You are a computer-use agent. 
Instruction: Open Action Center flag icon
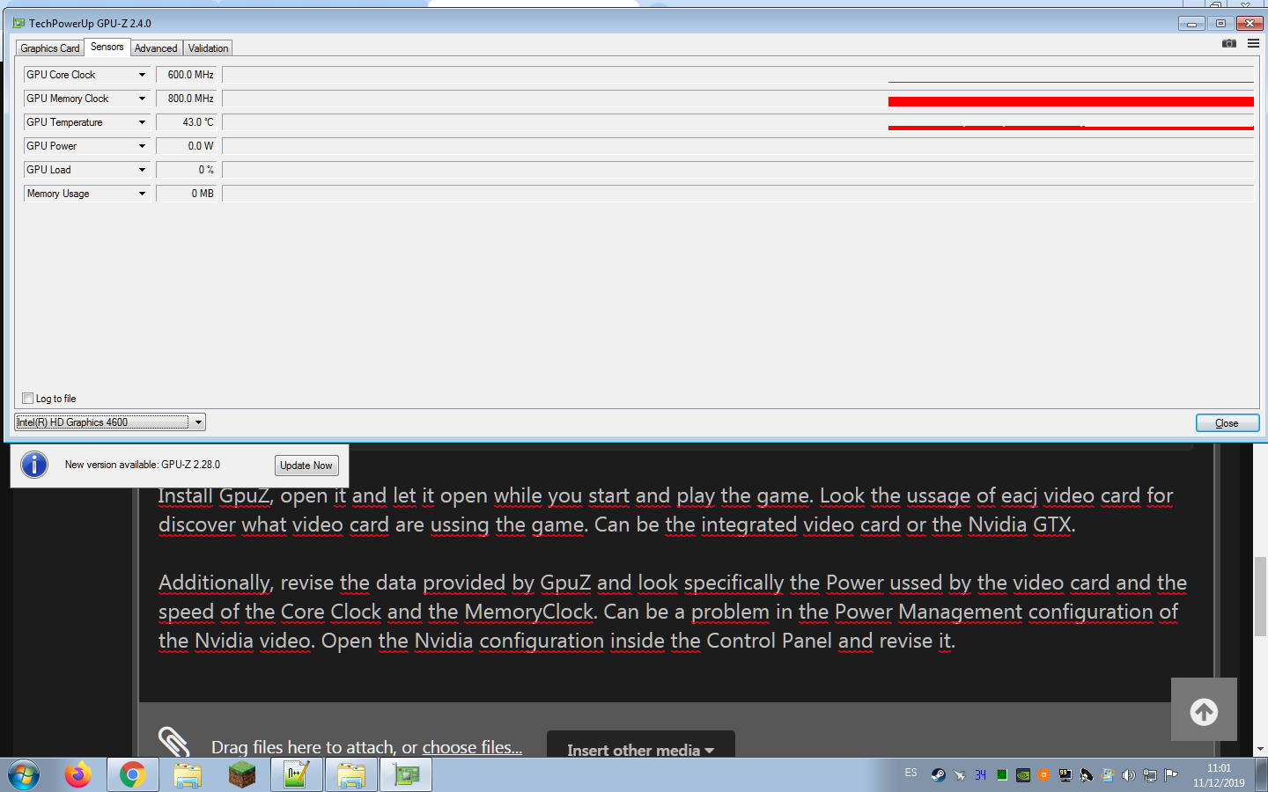coord(1171,775)
